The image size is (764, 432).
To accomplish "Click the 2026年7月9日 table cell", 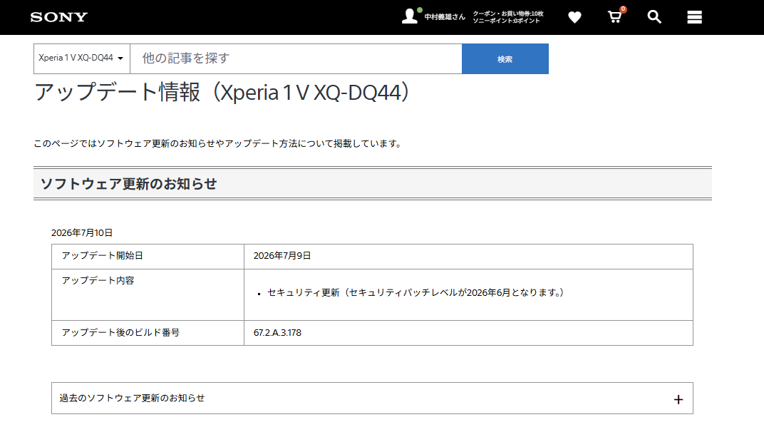I will coord(468,257).
